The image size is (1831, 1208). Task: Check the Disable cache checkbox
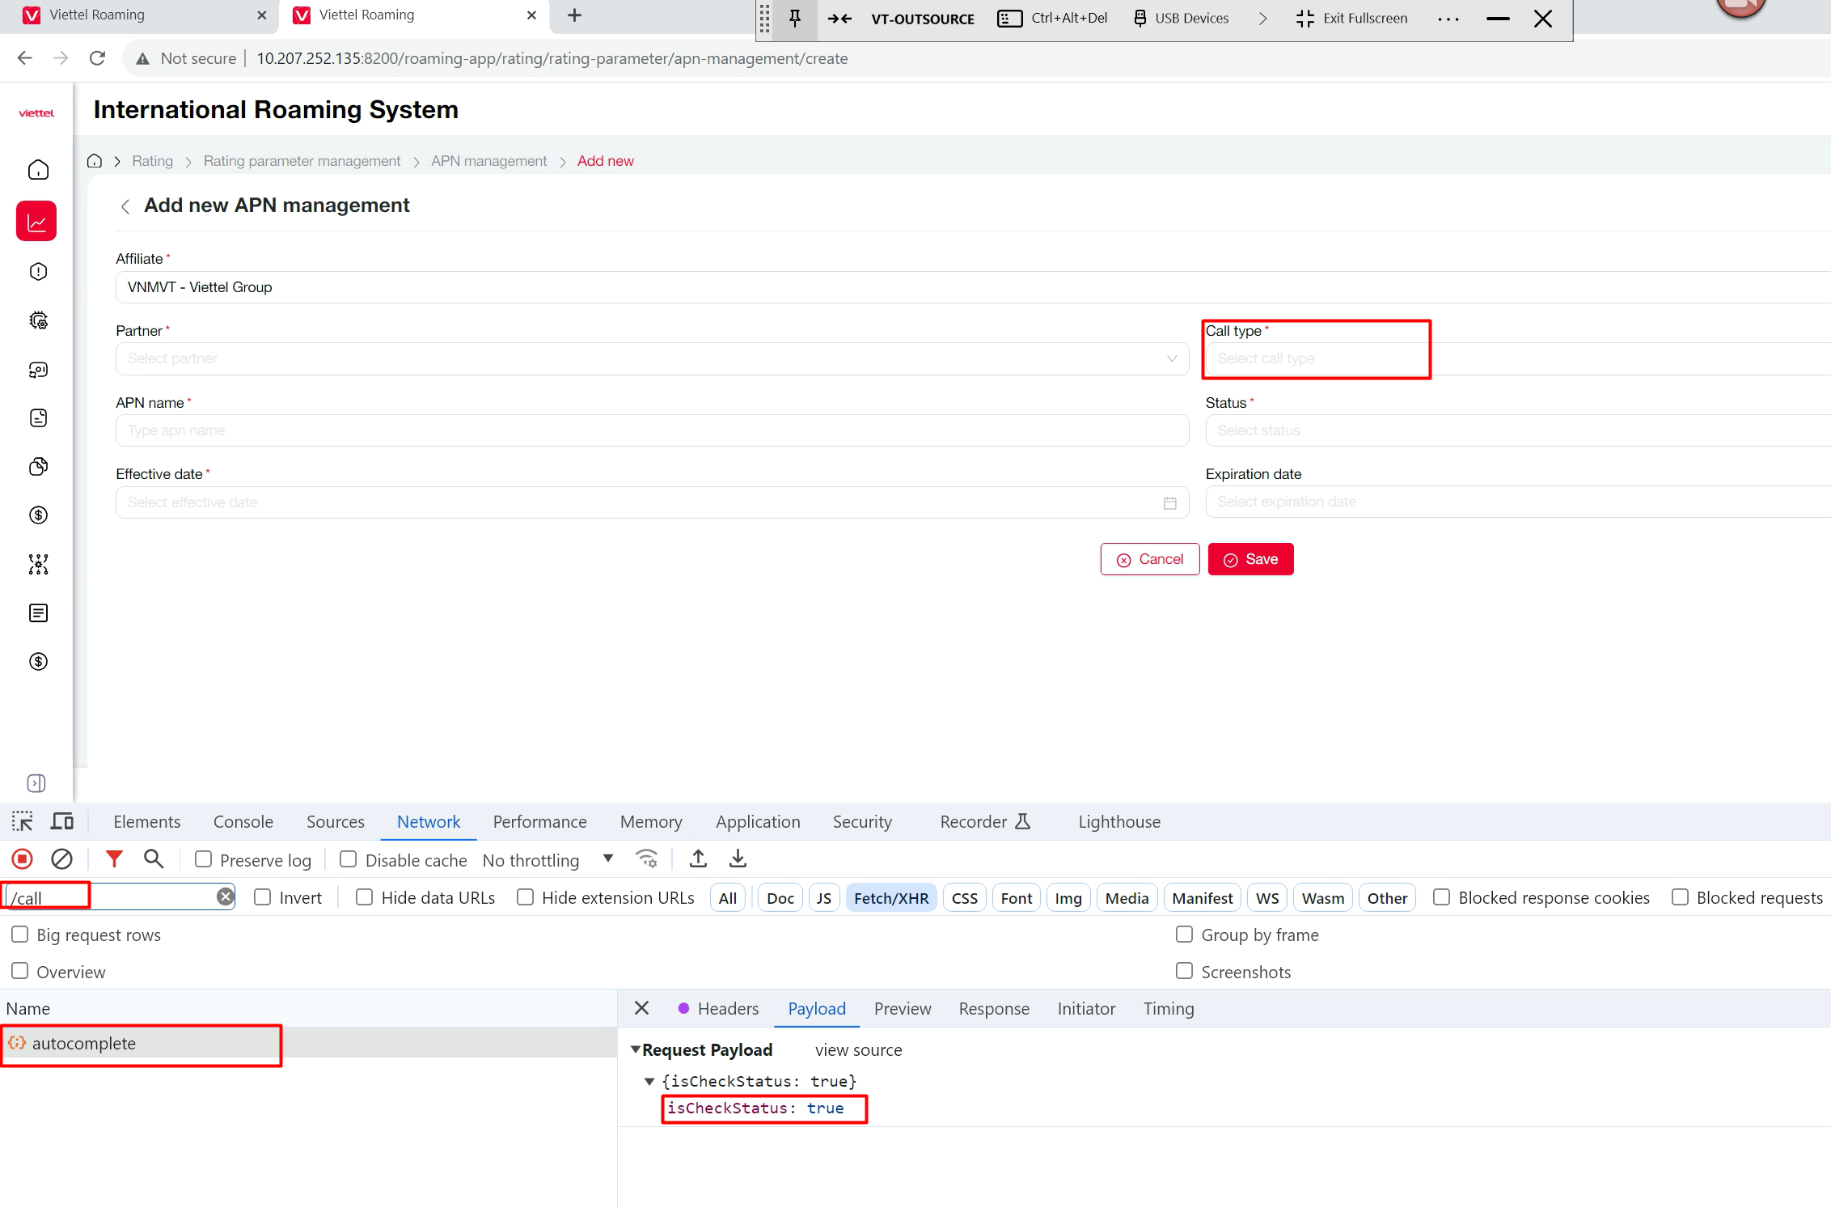click(349, 859)
